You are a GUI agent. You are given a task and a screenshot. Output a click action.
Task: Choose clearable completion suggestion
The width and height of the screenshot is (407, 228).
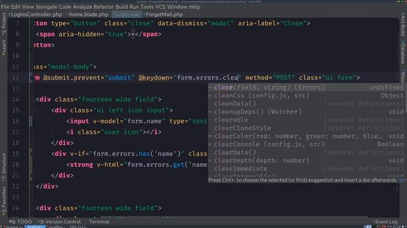tap(307, 120)
